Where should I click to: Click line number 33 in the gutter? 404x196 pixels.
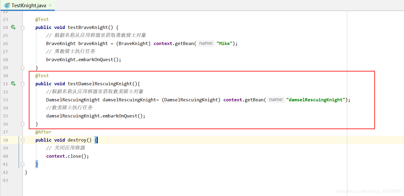point(5,100)
